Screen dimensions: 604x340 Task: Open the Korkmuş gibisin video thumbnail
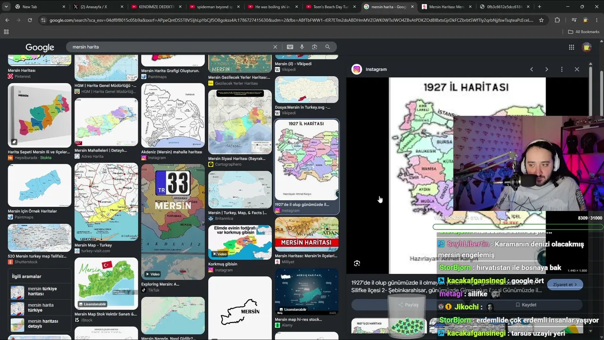240,242
